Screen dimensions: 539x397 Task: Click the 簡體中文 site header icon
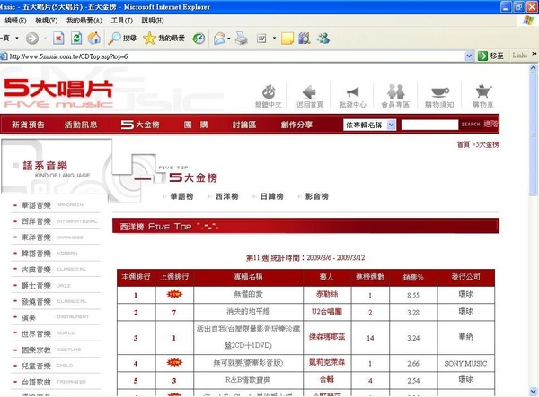[x=268, y=96]
